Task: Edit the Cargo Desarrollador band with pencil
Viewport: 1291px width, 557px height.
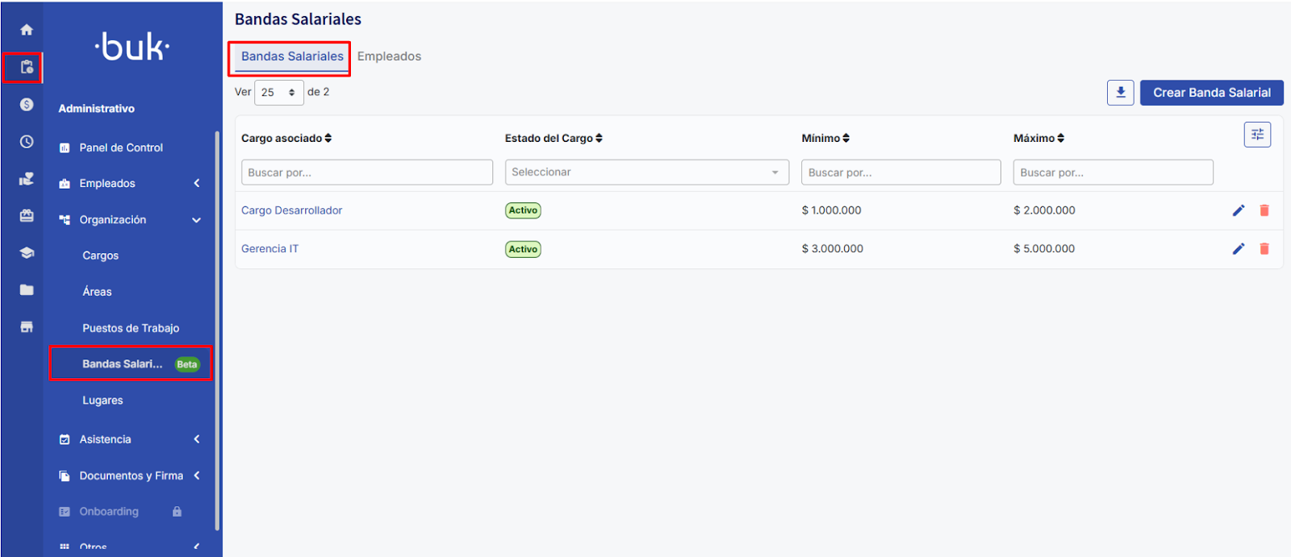Action: tap(1239, 210)
